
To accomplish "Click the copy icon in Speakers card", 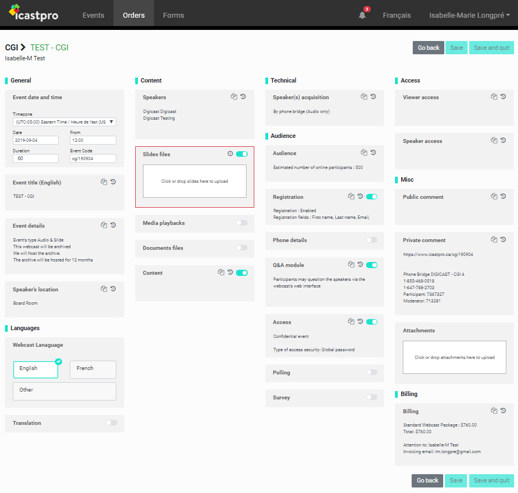I will 234,97.
